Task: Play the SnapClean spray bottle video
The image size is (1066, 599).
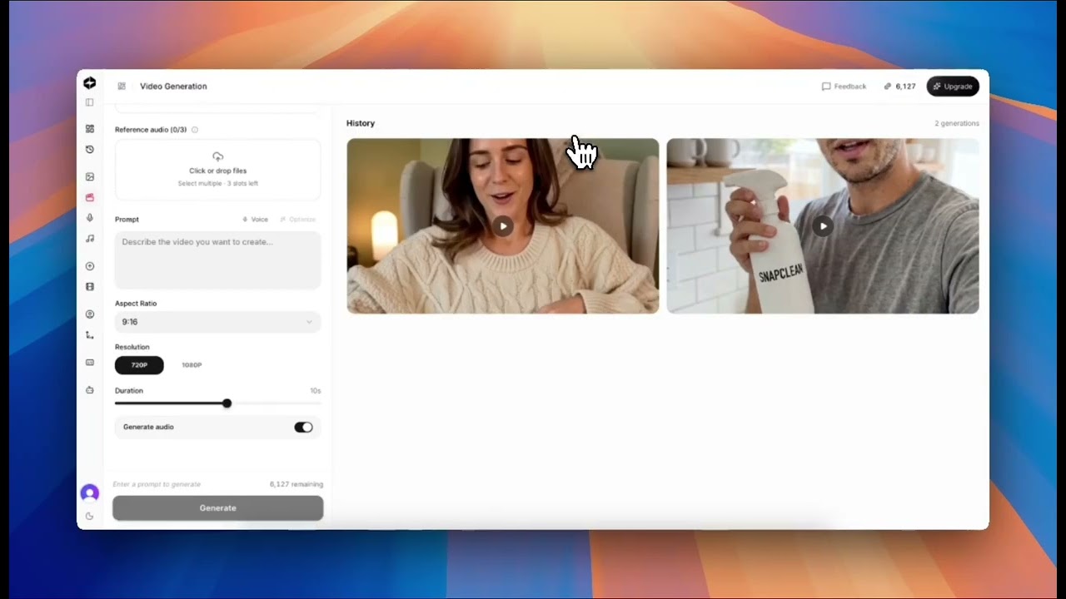Action: coord(823,226)
